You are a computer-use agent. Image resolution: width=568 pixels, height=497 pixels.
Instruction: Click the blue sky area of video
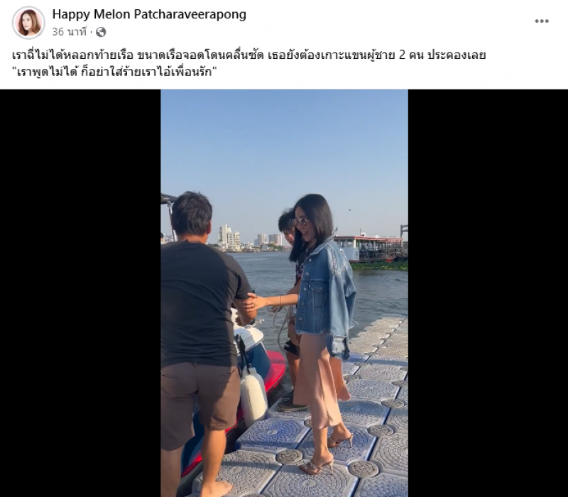pyautogui.click(x=285, y=152)
